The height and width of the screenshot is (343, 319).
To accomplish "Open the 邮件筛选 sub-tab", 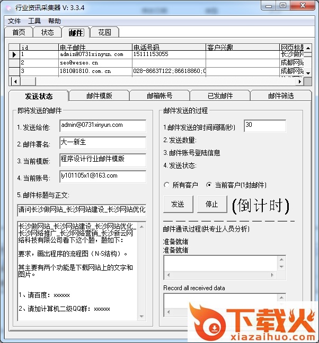I will click(281, 96).
